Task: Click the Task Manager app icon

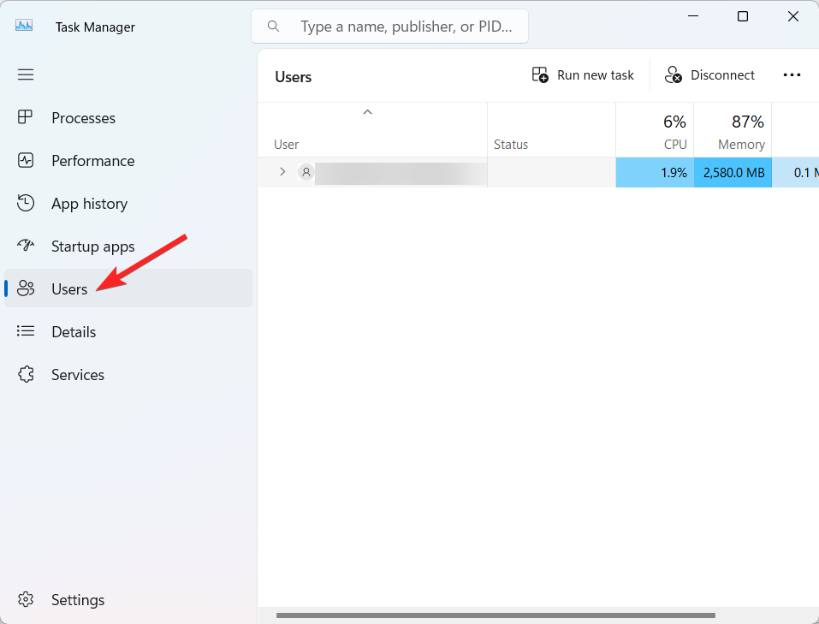Action: click(x=24, y=25)
